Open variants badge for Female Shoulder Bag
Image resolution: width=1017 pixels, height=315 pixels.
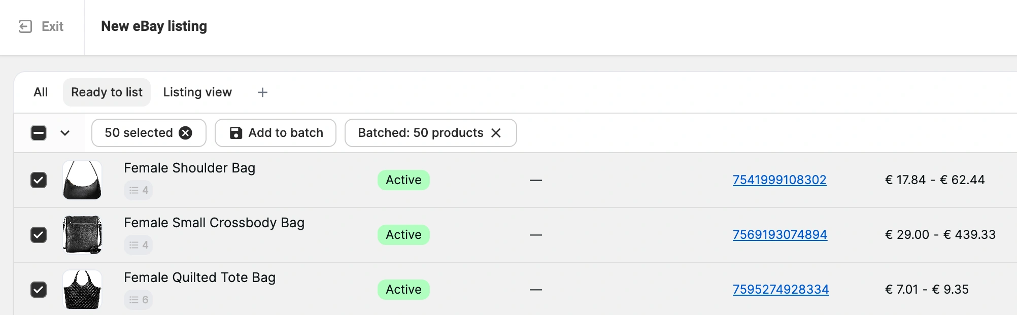click(138, 190)
